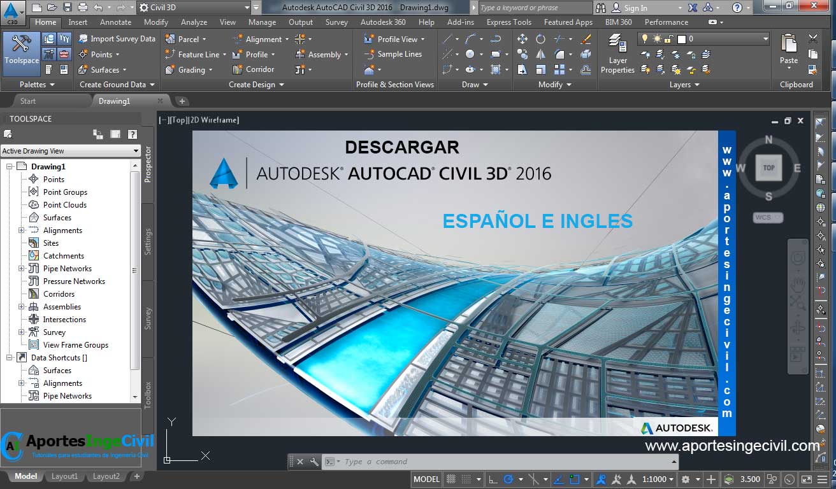Image resolution: width=836 pixels, height=489 pixels.
Task: Open Active Drawing View dropdown
Action: coord(70,151)
